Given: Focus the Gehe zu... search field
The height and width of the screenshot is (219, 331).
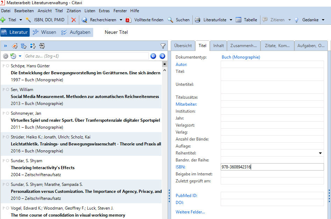Looking at the screenshot, I should [x=86, y=56].
